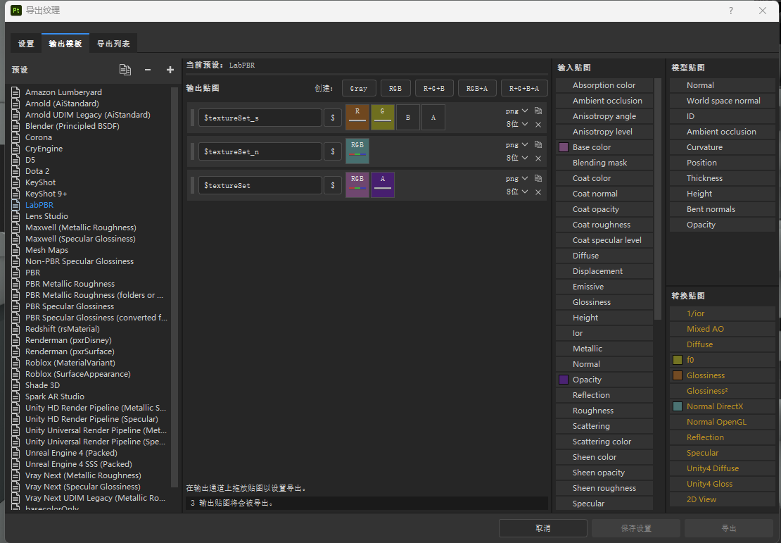The image size is (781, 543).
Task: Select the RGB channel of $textureSet_n
Action: (357, 151)
